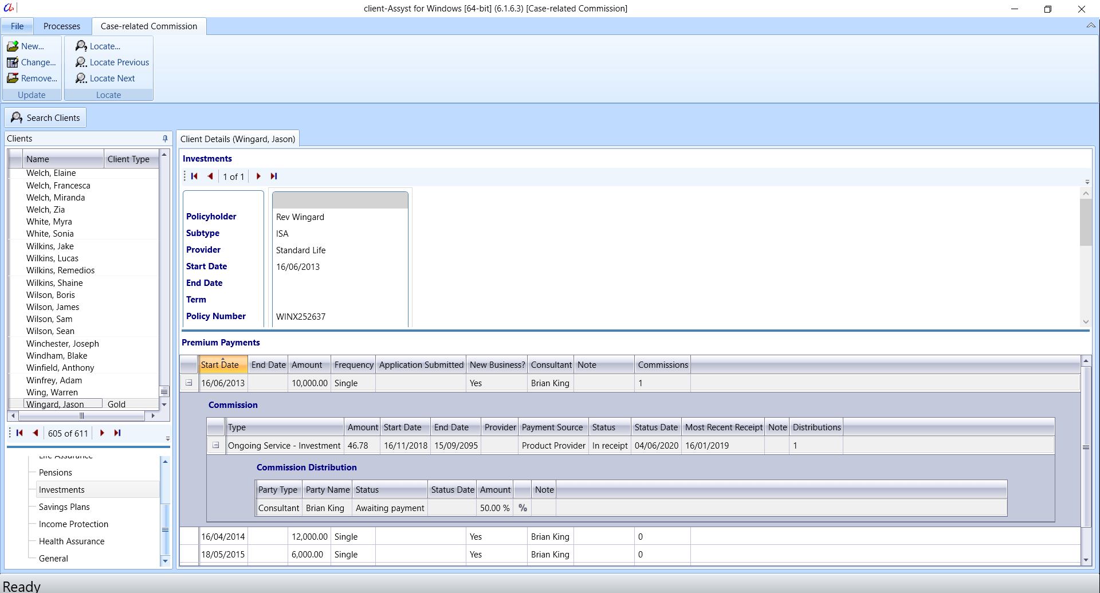Click the Most Recent Receipt column header
Viewport: 1100px width, 593px height.
point(724,427)
